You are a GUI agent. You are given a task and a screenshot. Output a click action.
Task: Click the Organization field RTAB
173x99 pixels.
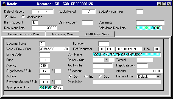pos(44,71)
